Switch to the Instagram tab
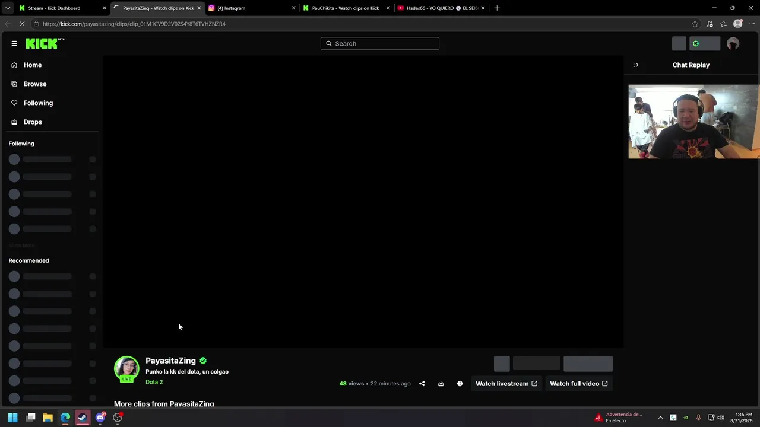This screenshot has width=760, height=427. point(252,8)
